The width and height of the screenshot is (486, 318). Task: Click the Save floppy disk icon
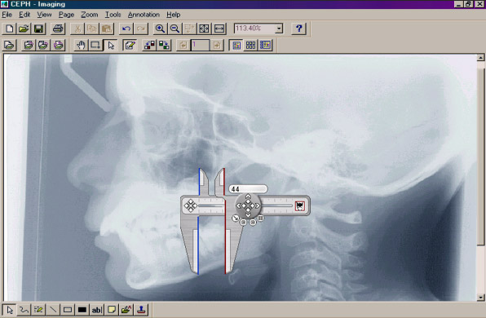pyautogui.click(x=39, y=29)
